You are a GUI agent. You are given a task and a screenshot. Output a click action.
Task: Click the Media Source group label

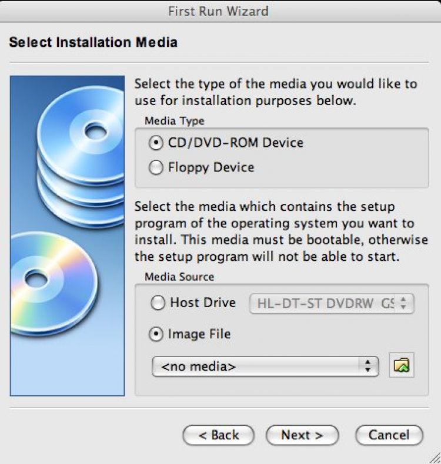(x=179, y=276)
